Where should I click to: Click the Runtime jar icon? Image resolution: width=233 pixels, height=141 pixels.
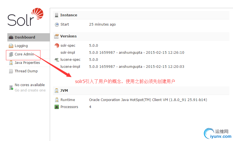point(57,100)
